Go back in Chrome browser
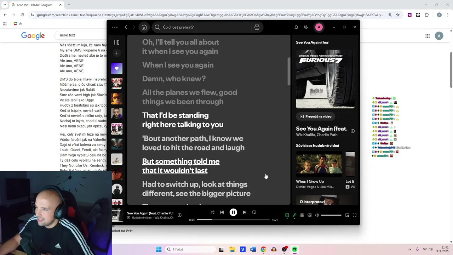The width and height of the screenshot is (453, 255). (x=5, y=15)
